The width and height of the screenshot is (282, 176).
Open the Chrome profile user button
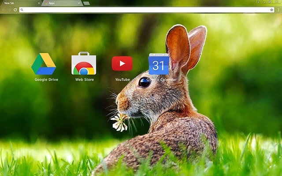258,2
